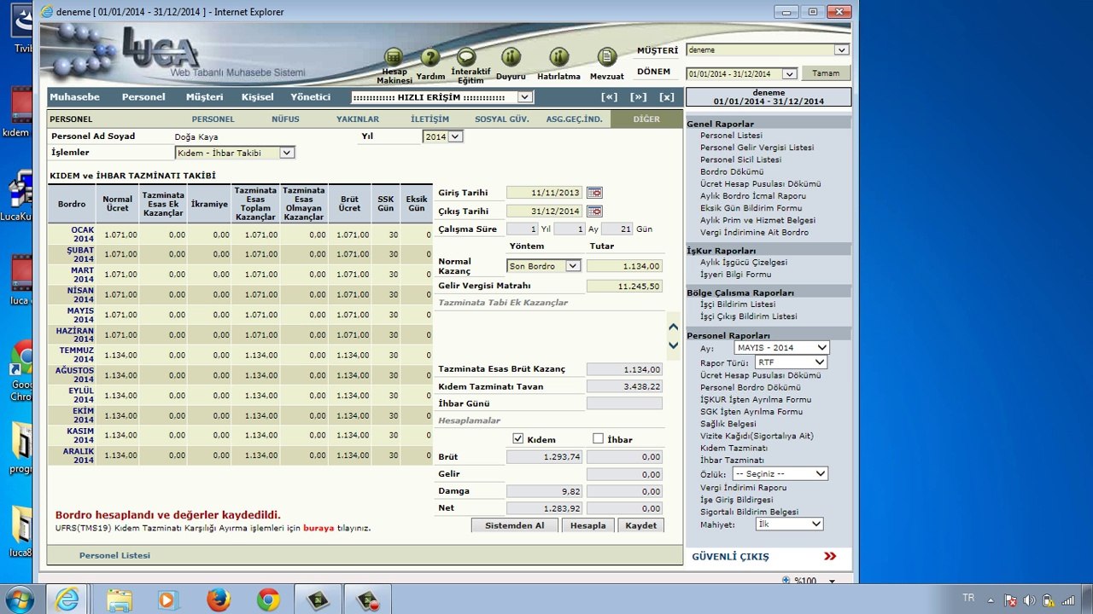Open the Muhasebe menu
Screen dimensions: 1093x614
point(74,97)
